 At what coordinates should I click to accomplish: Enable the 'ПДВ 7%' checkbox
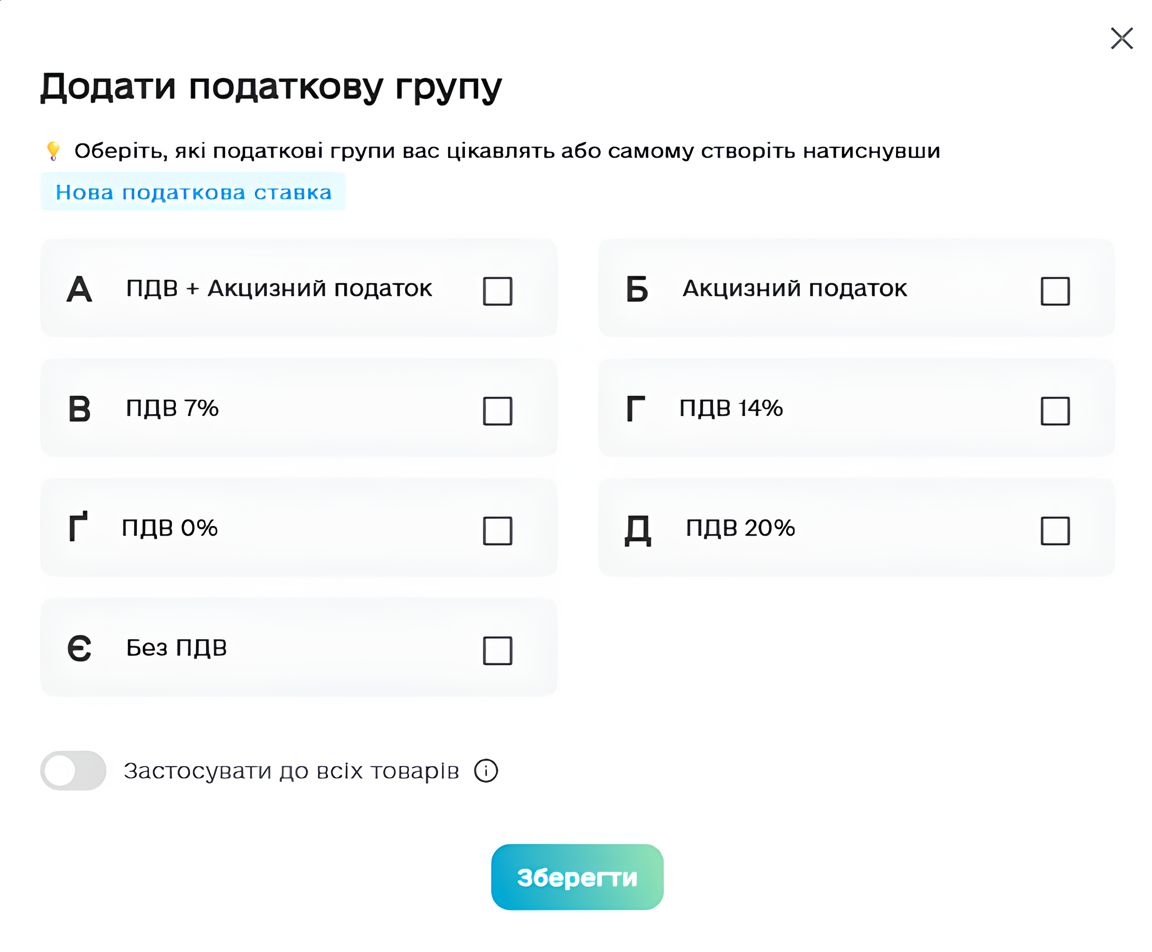pos(497,411)
